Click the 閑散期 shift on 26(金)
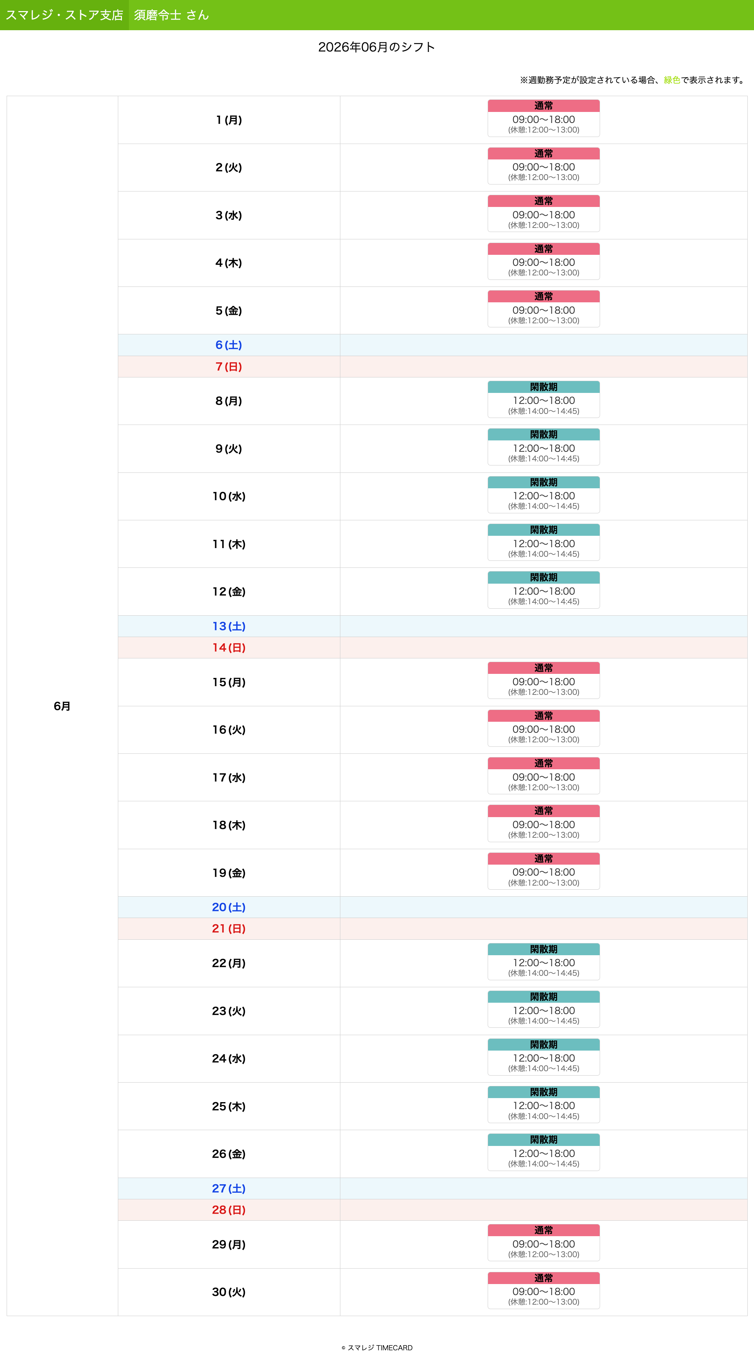754x1361 pixels. [543, 1152]
